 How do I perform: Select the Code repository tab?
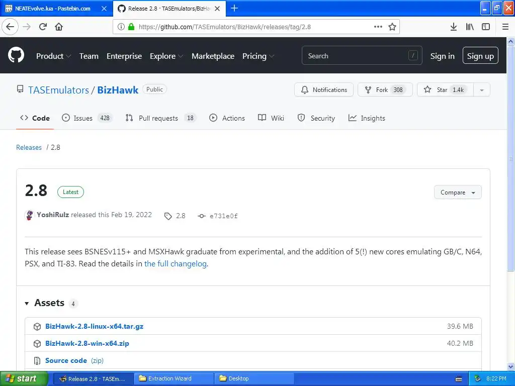35,118
